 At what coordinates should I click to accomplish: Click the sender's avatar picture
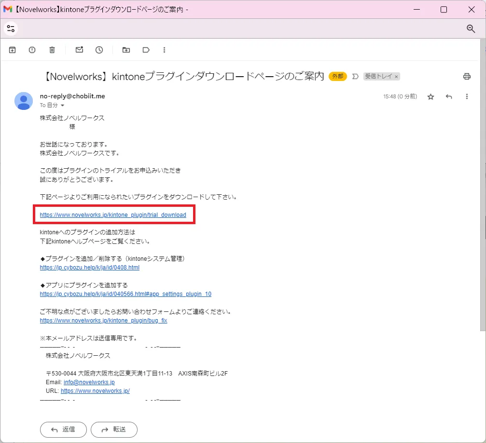[24, 101]
